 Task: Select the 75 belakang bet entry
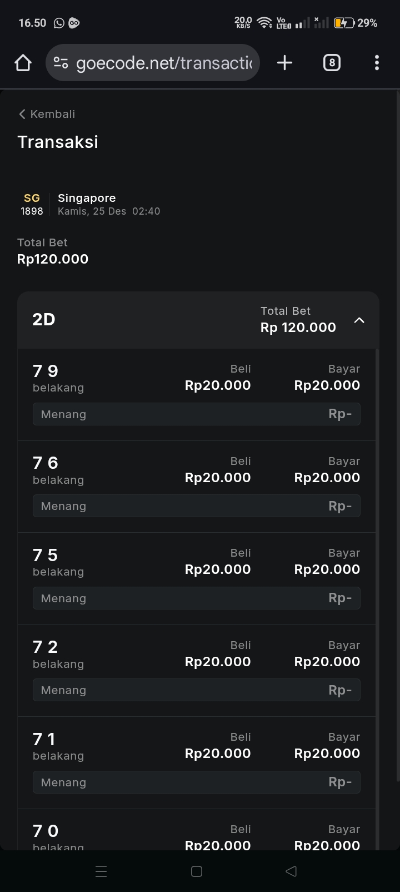point(58,562)
